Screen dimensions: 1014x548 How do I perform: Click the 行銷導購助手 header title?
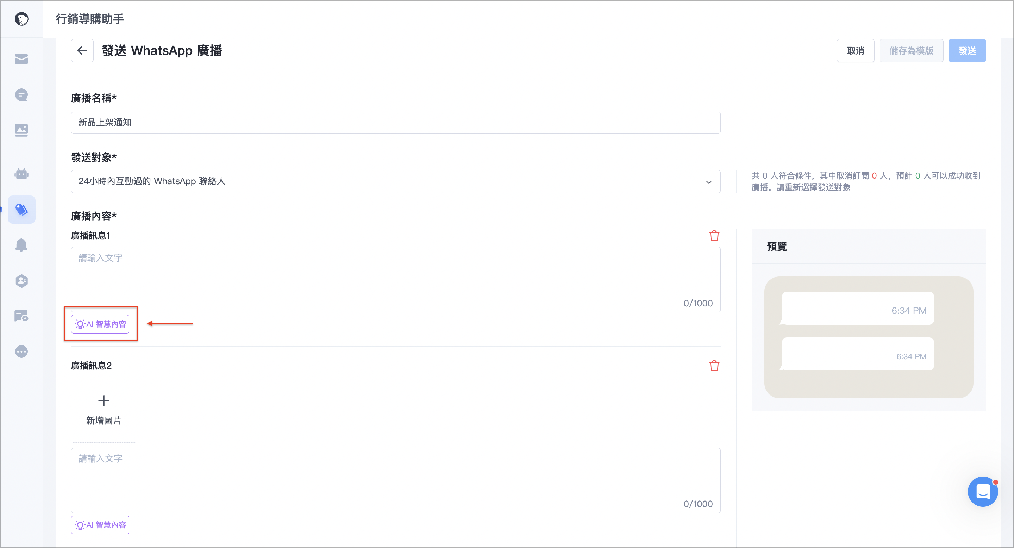click(x=90, y=19)
